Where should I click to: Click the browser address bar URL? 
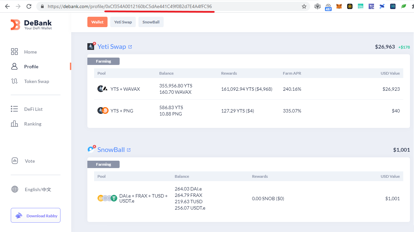[130, 6]
